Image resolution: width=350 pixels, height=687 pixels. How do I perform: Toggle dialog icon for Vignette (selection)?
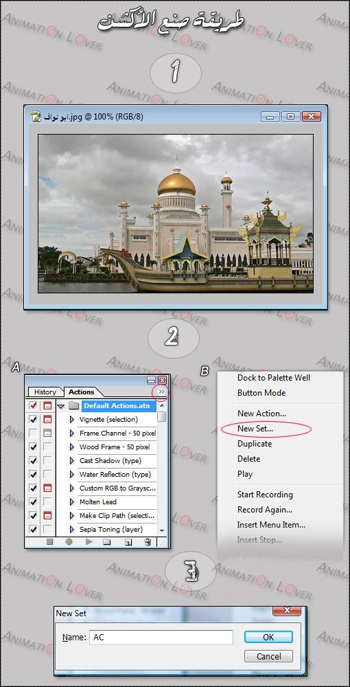click(47, 419)
